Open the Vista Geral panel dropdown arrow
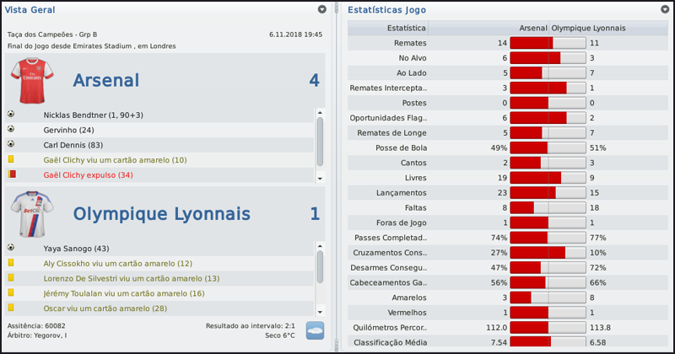Image resolution: width=675 pixels, height=354 pixels. (x=321, y=9)
